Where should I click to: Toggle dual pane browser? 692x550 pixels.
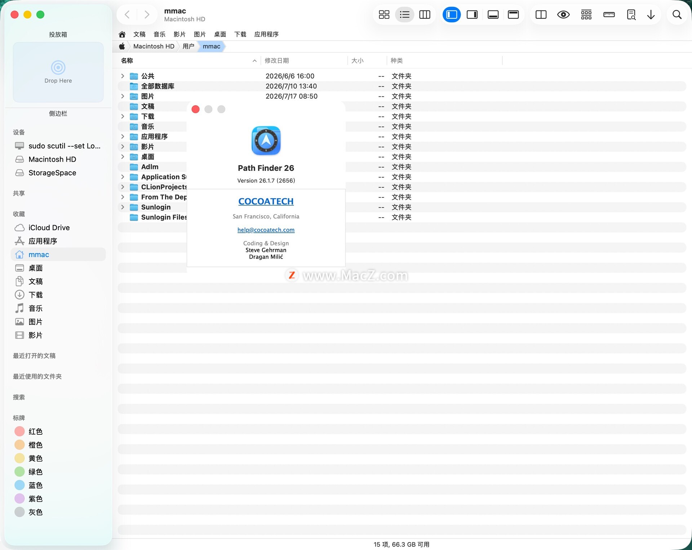click(x=541, y=15)
